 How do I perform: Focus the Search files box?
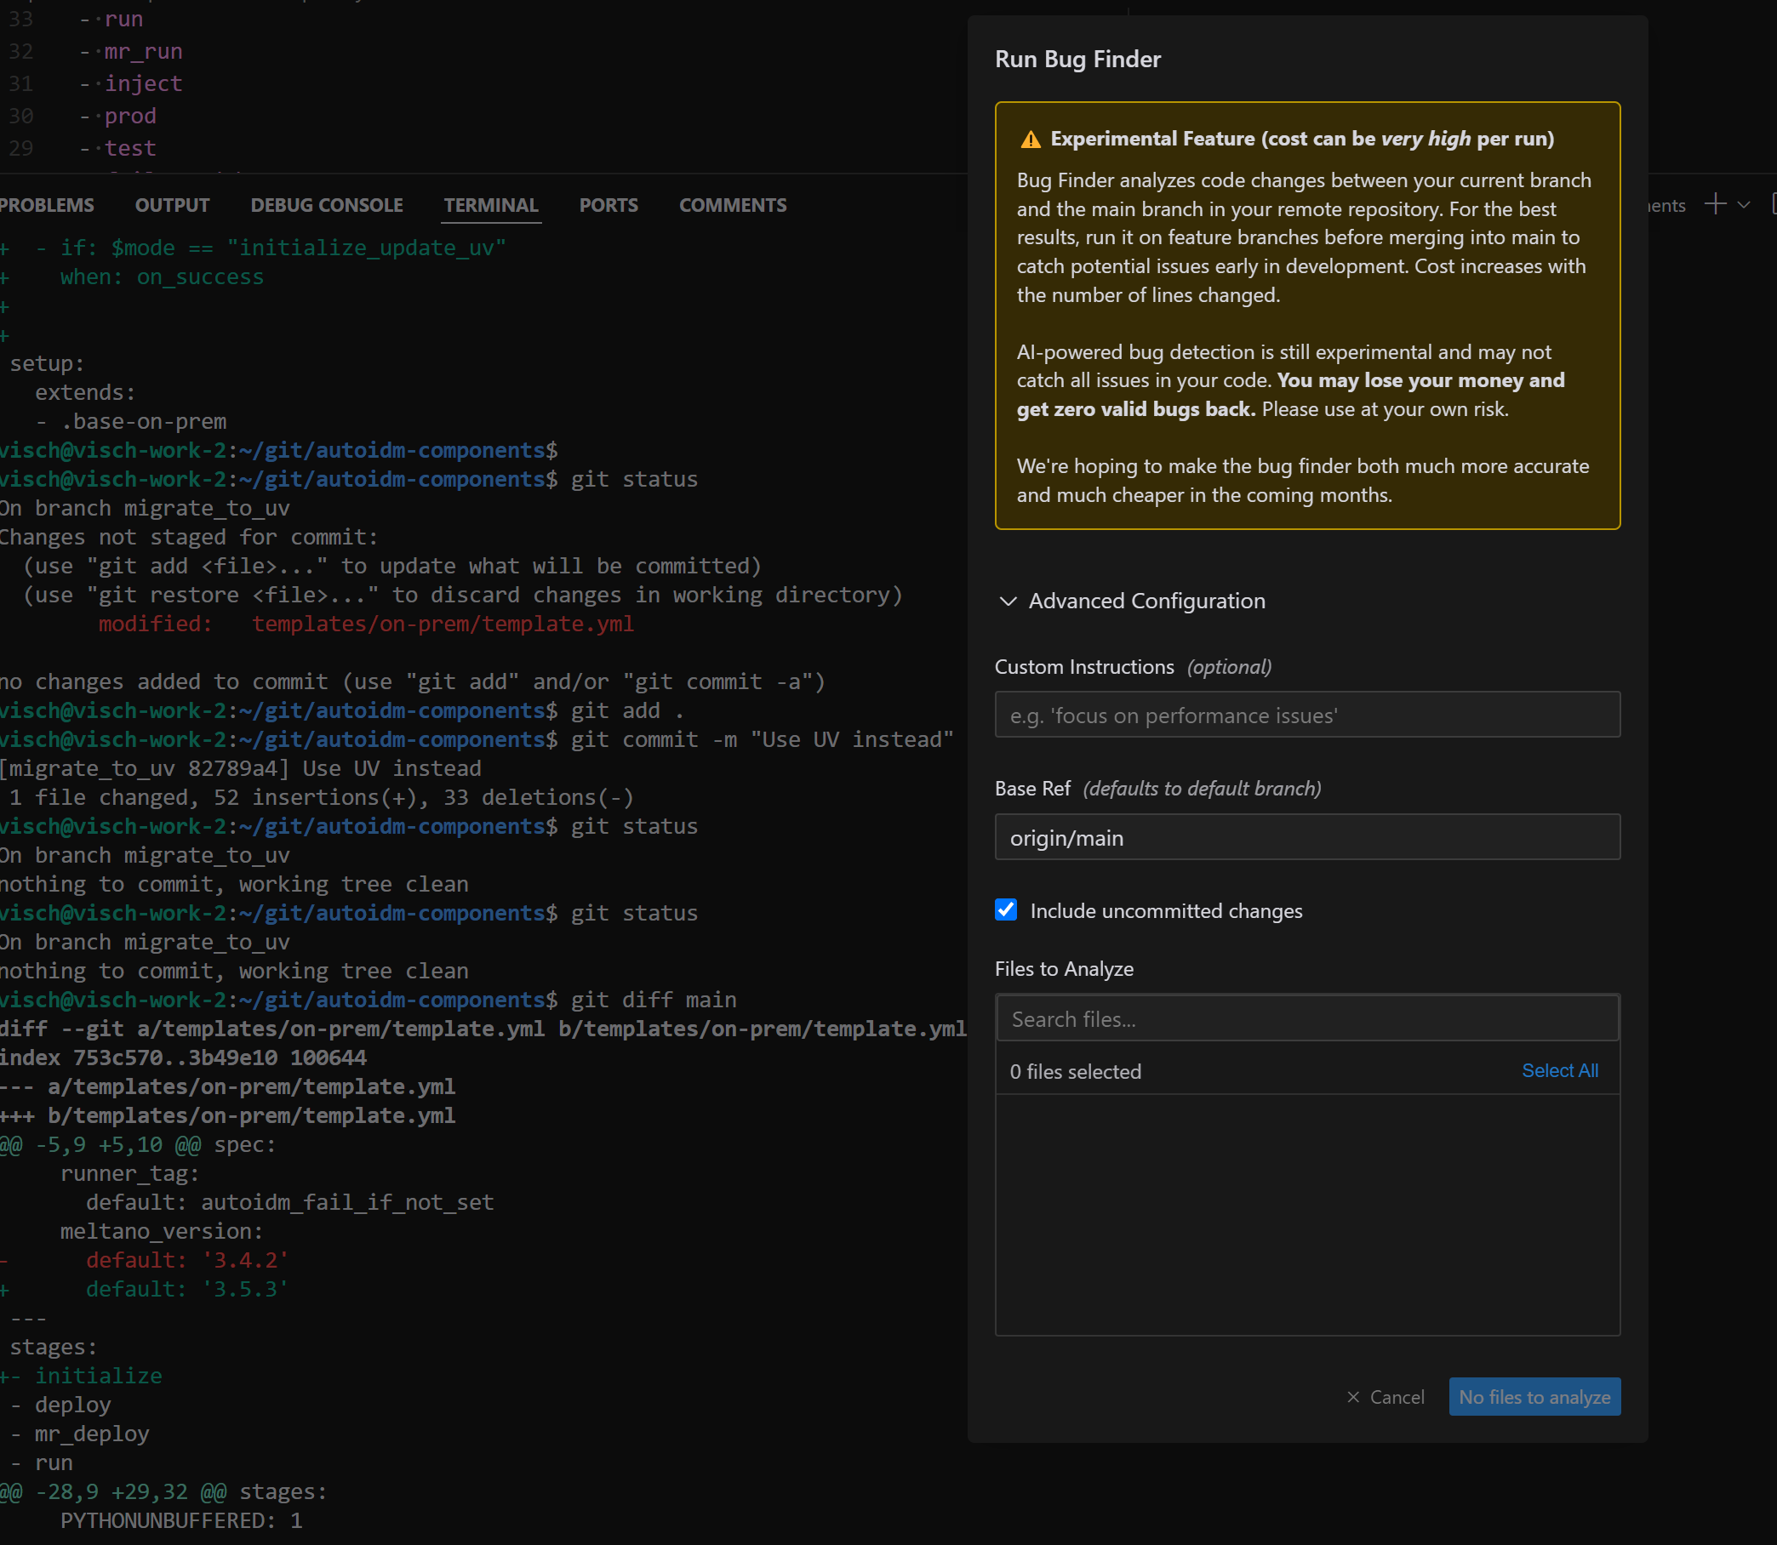pos(1307,1019)
